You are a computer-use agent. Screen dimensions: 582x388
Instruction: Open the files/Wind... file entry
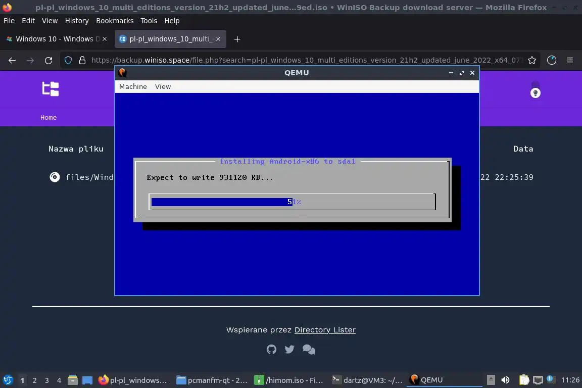(x=89, y=177)
